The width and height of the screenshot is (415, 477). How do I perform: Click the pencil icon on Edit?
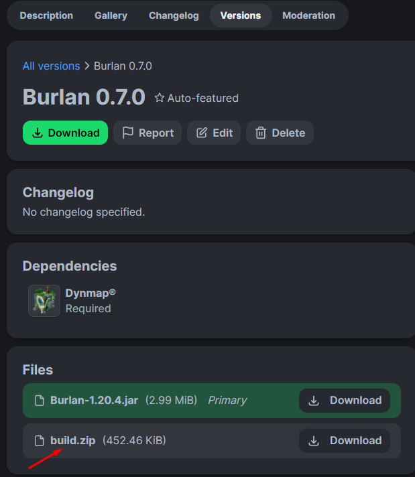[x=202, y=133]
